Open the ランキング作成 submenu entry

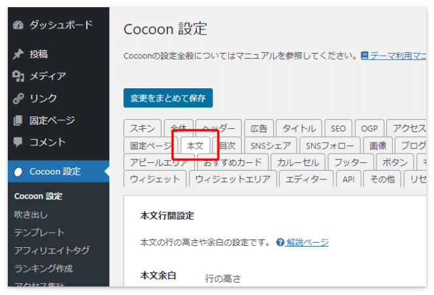[43, 268]
